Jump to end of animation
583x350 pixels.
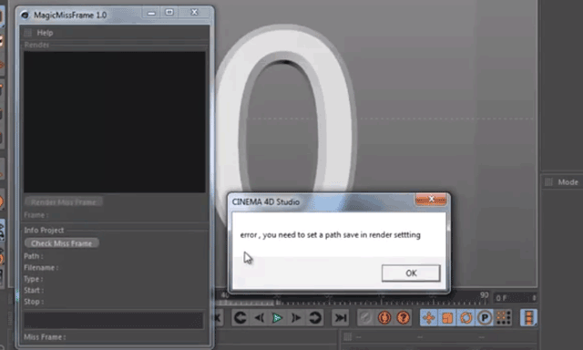coord(340,317)
